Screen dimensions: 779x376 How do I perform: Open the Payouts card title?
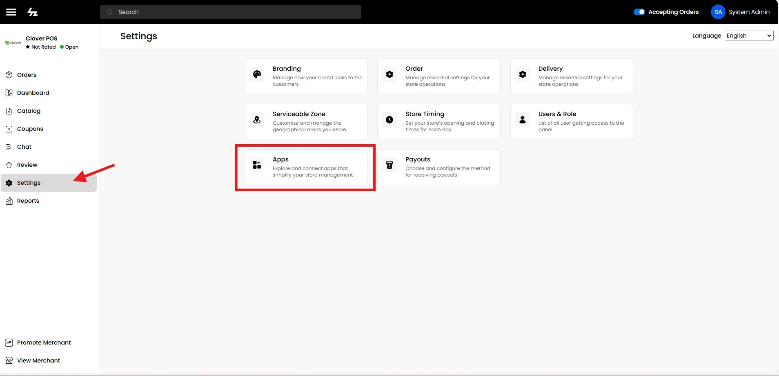[x=418, y=159]
